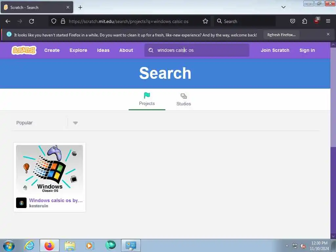This screenshot has width=336, height=252.
Task: Click the red uBlock extension icon
Action: 317,21
